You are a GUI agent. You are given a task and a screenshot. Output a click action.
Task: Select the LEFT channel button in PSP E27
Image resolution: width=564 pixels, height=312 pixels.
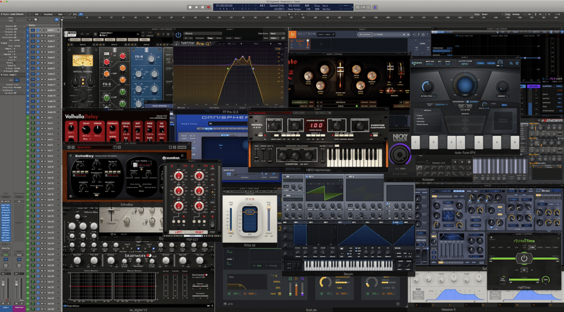point(178,232)
